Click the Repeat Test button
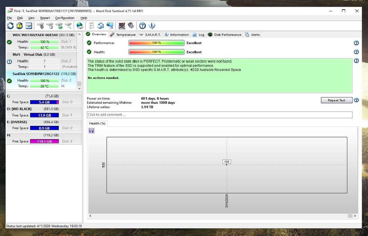 pos(337,100)
